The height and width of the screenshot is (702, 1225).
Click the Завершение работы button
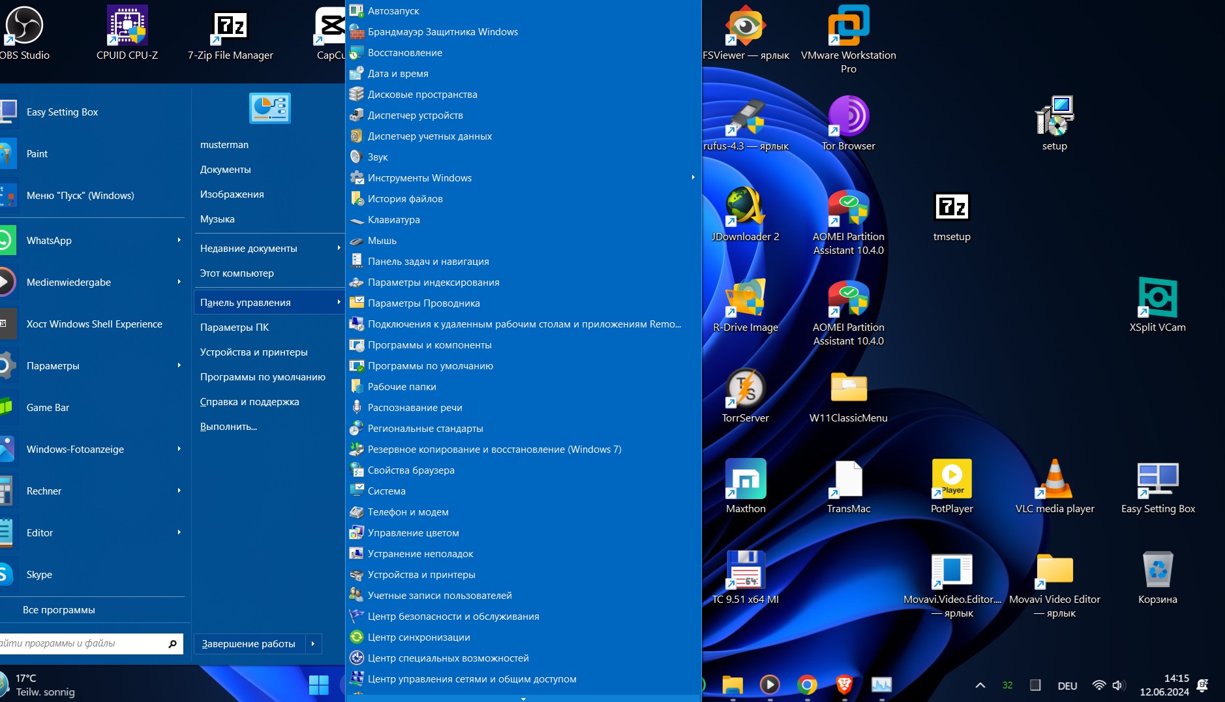click(249, 644)
